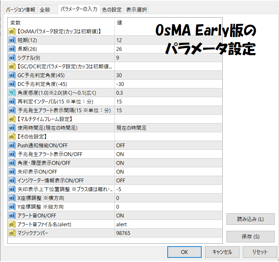Screen dimensions: 279x262
Task: Open the Push通知機能 OFF value dropdown
Action: tap(168, 146)
